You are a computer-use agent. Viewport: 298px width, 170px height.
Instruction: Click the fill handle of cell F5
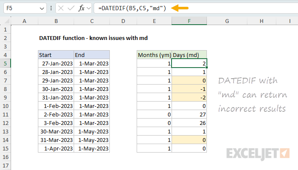(206, 67)
